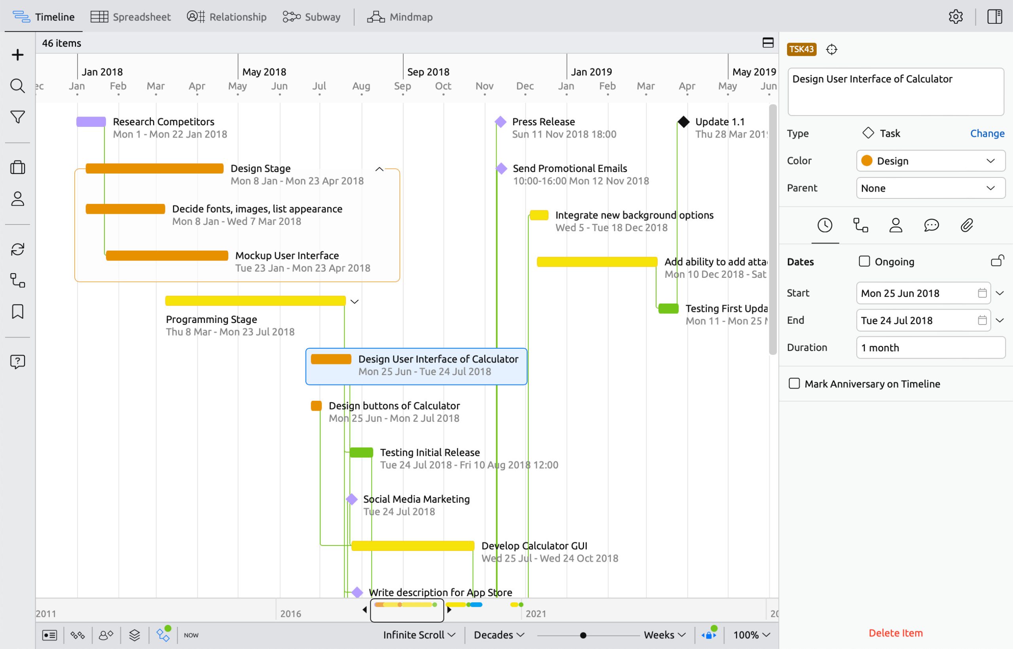Open the projects briefcase icon in sidebar
Image resolution: width=1013 pixels, height=649 pixels.
[x=17, y=167]
